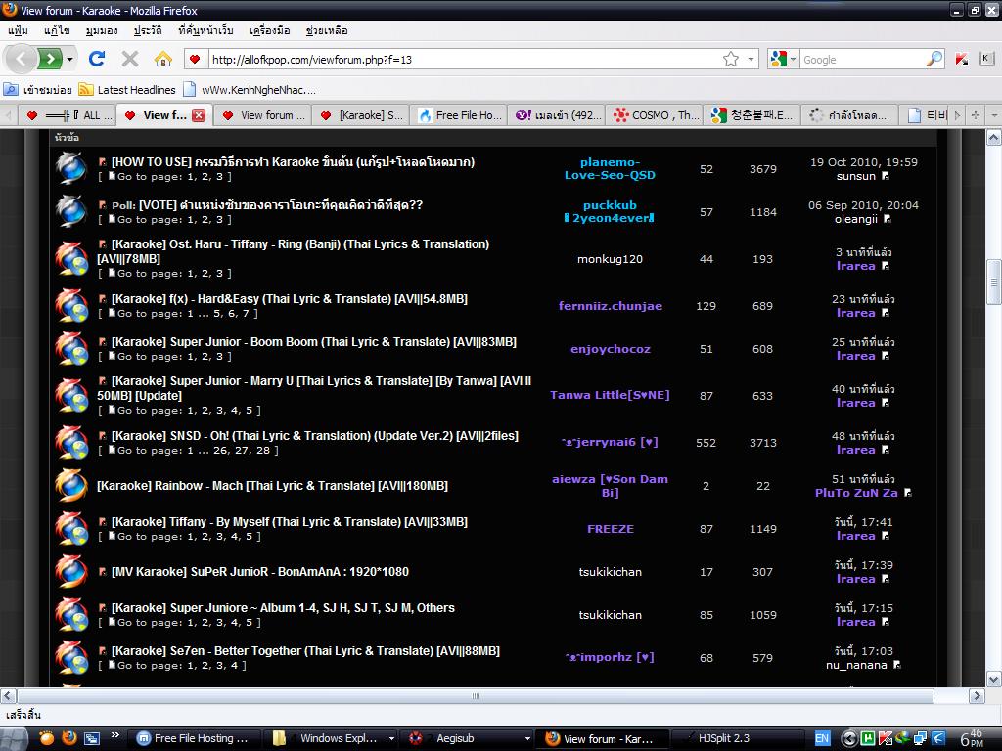This screenshot has height=751, width=1002.
Task: Open the third Thai menu in the menu bar
Action: click(x=102, y=30)
